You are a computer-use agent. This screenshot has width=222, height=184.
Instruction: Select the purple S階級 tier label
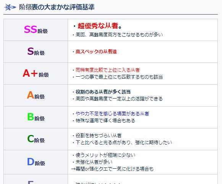[36, 52]
